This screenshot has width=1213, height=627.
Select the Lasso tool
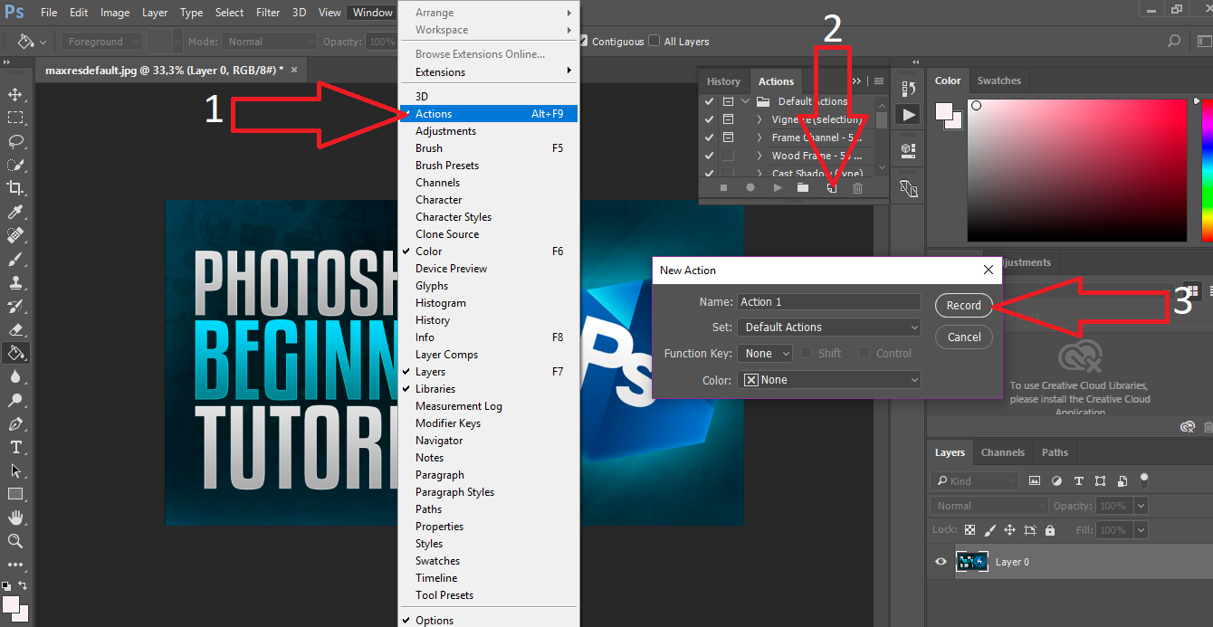(15, 141)
